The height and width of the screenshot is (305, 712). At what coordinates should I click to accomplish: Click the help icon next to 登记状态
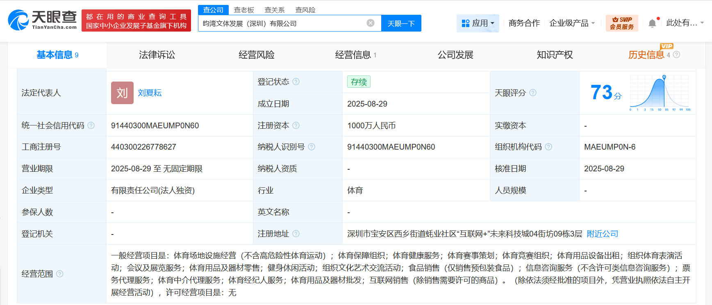(x=296, y=82)
